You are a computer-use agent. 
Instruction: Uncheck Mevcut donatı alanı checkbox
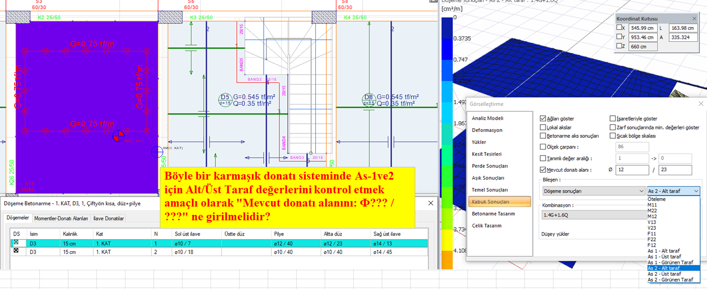click(x=543, y=170)
